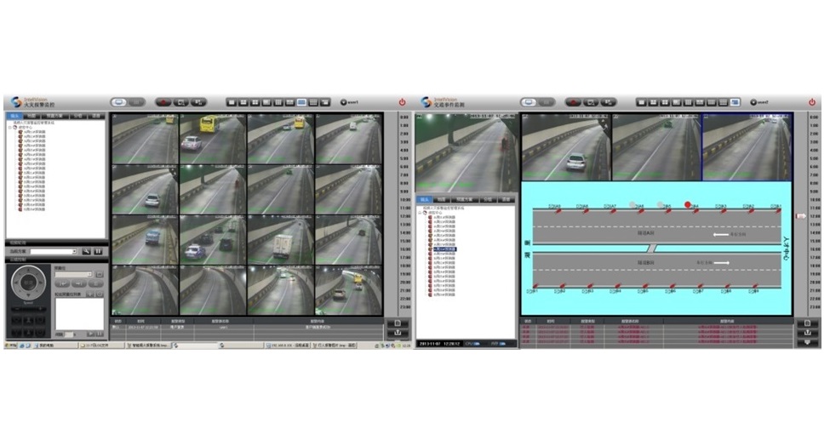Start recording in the traffic event window
830x445 pixels.
click(573, 102)
